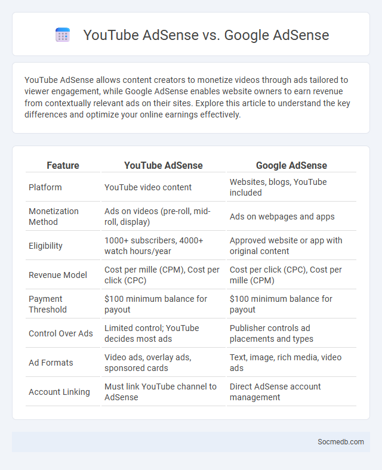The height and width of the screenshot is (470, 382).
Task: Click the 'Account Linking' row label
Action: [x=59, y=392]
